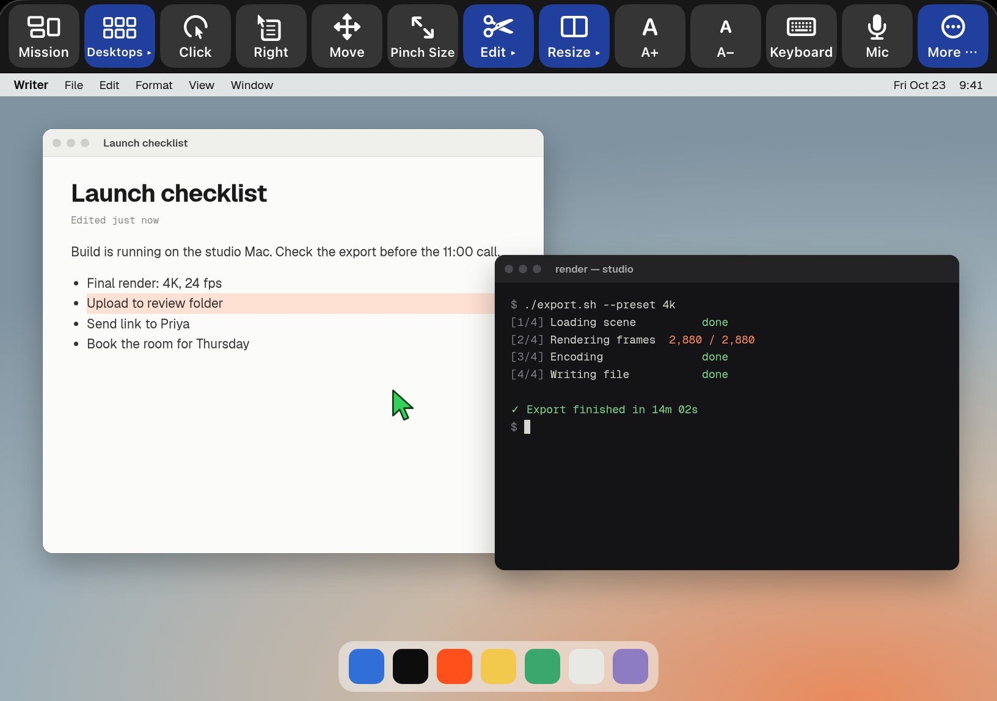Open the Edit menu in menu bar
The width and height of the screenshot is (997, 701).
(109, 85)
